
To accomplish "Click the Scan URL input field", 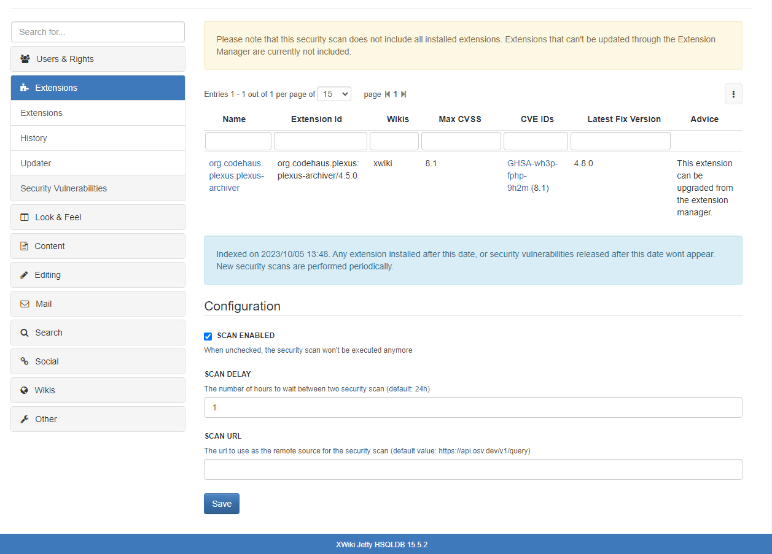I will (x=473, y=469).
